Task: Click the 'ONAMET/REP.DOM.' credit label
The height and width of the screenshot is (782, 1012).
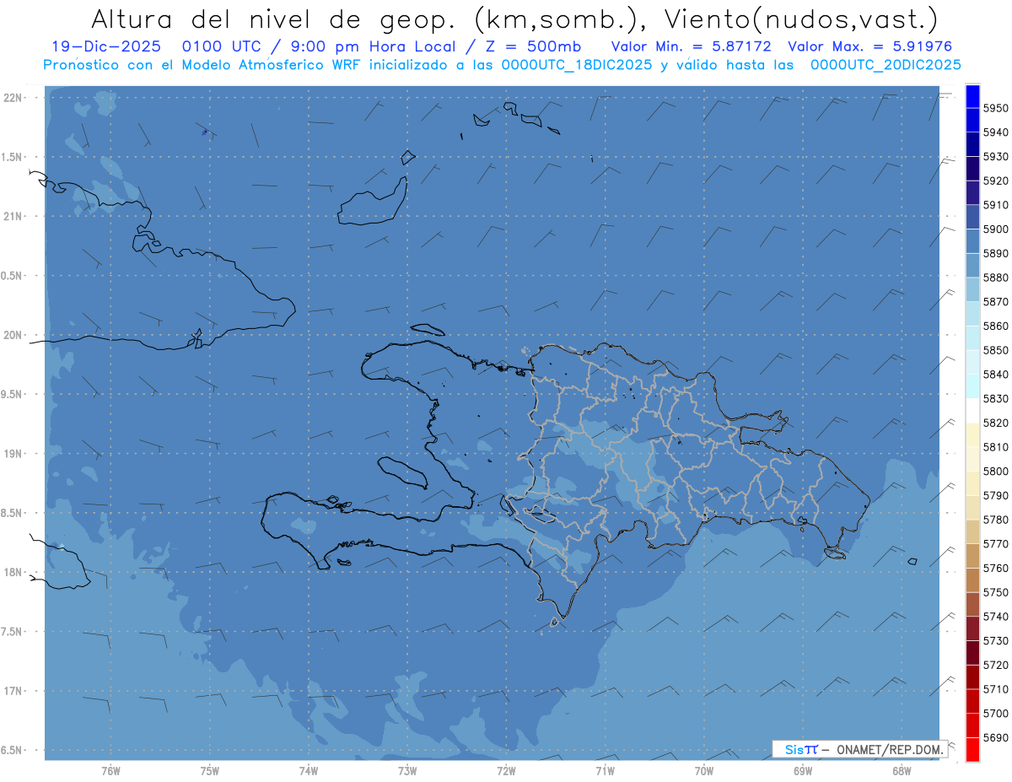Action: point(890,749)
